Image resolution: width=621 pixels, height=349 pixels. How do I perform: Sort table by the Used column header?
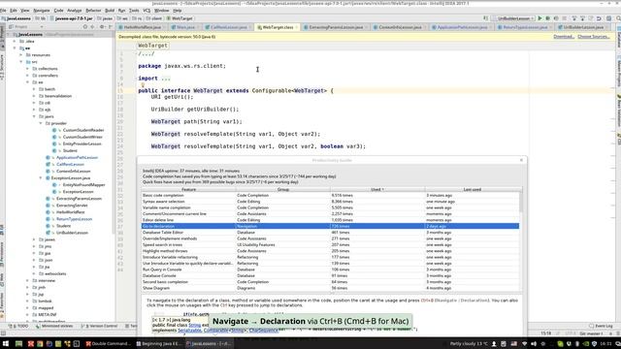click(377, 190)
